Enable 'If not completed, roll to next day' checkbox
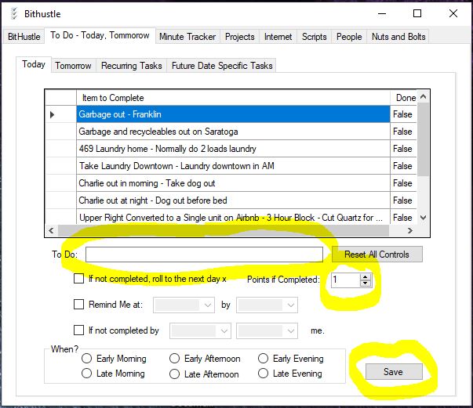 [x=78, y=279]
